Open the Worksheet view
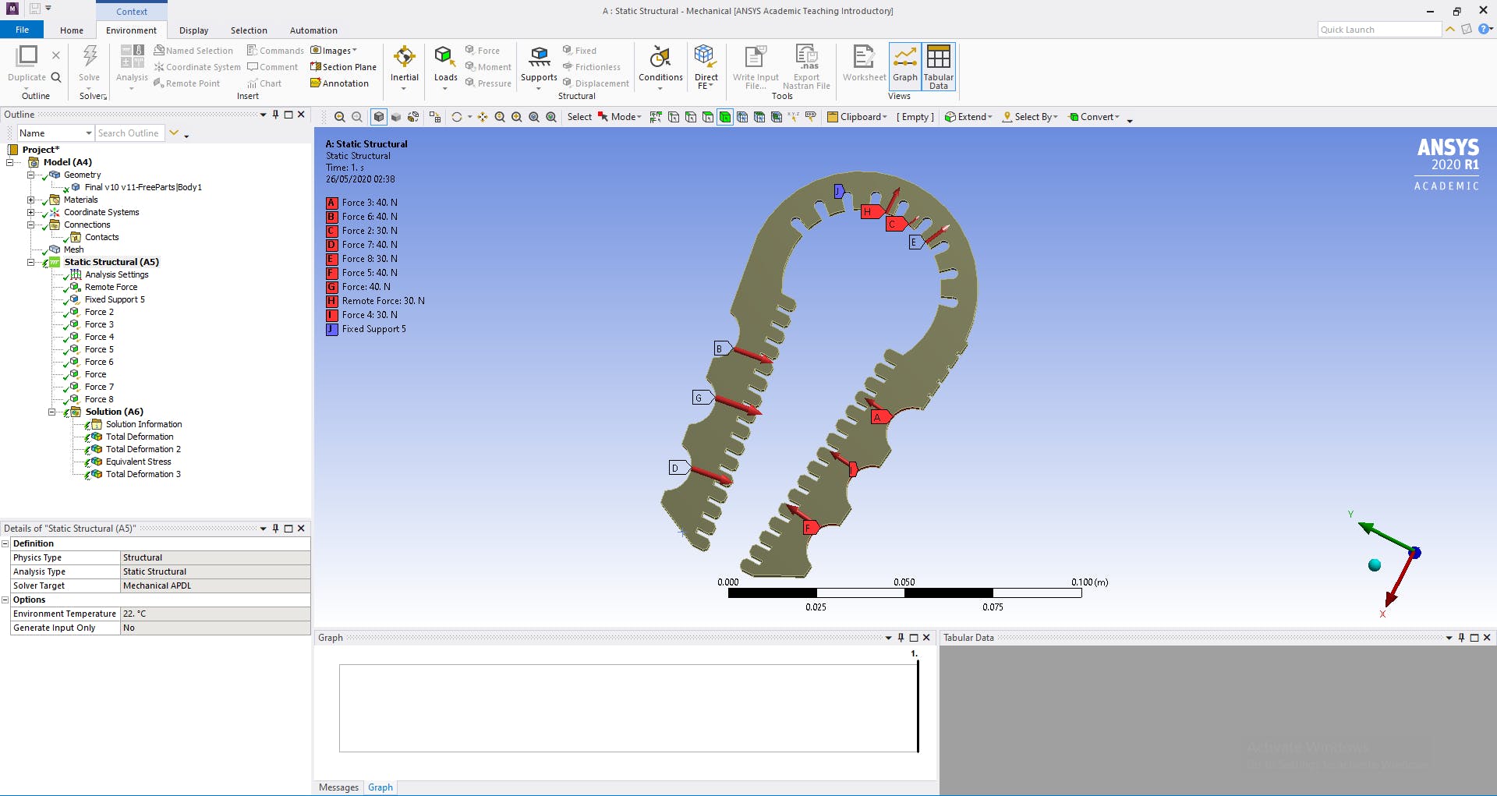The width and height of the screenshot is (1497, 796). point(864,64)
